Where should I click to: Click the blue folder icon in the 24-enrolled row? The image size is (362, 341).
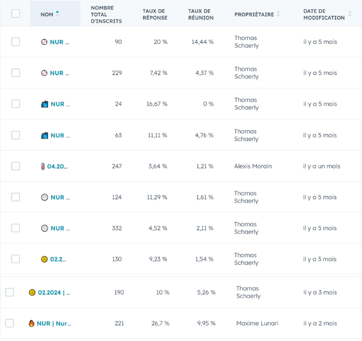pos(44,104)
